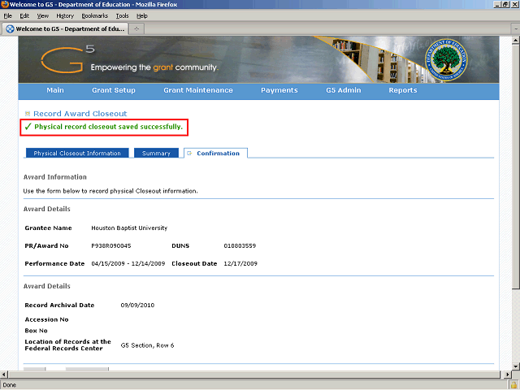Open the Edit menu
The width and height of the screenshot is (520, 390).
[24, 16]
